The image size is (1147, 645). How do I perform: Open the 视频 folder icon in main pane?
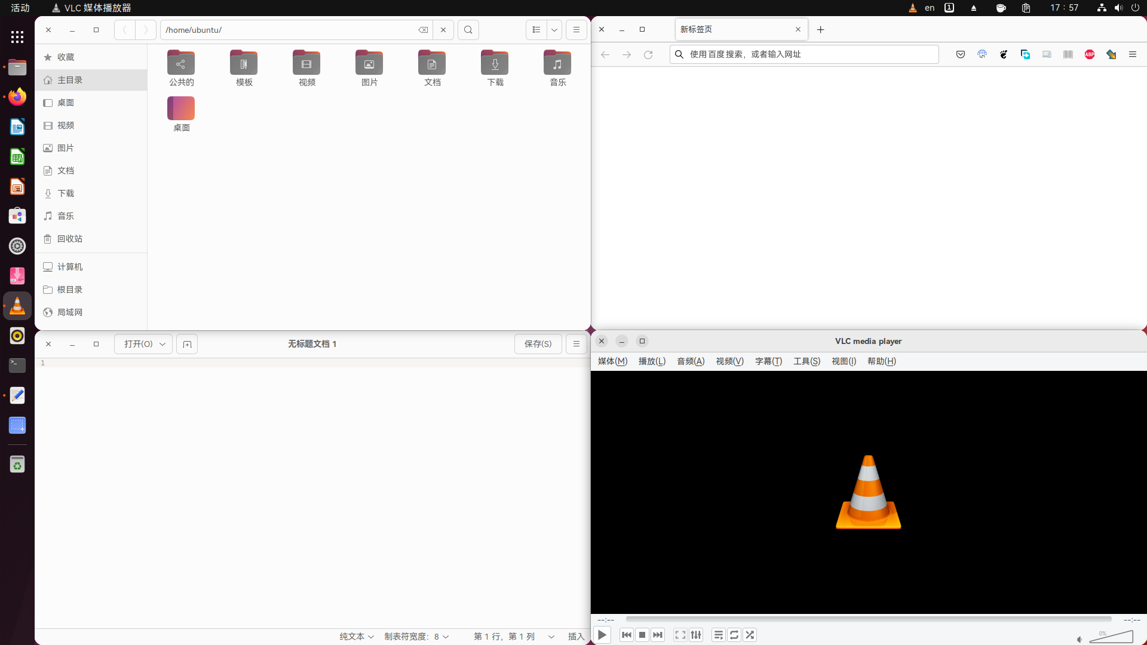306,68
